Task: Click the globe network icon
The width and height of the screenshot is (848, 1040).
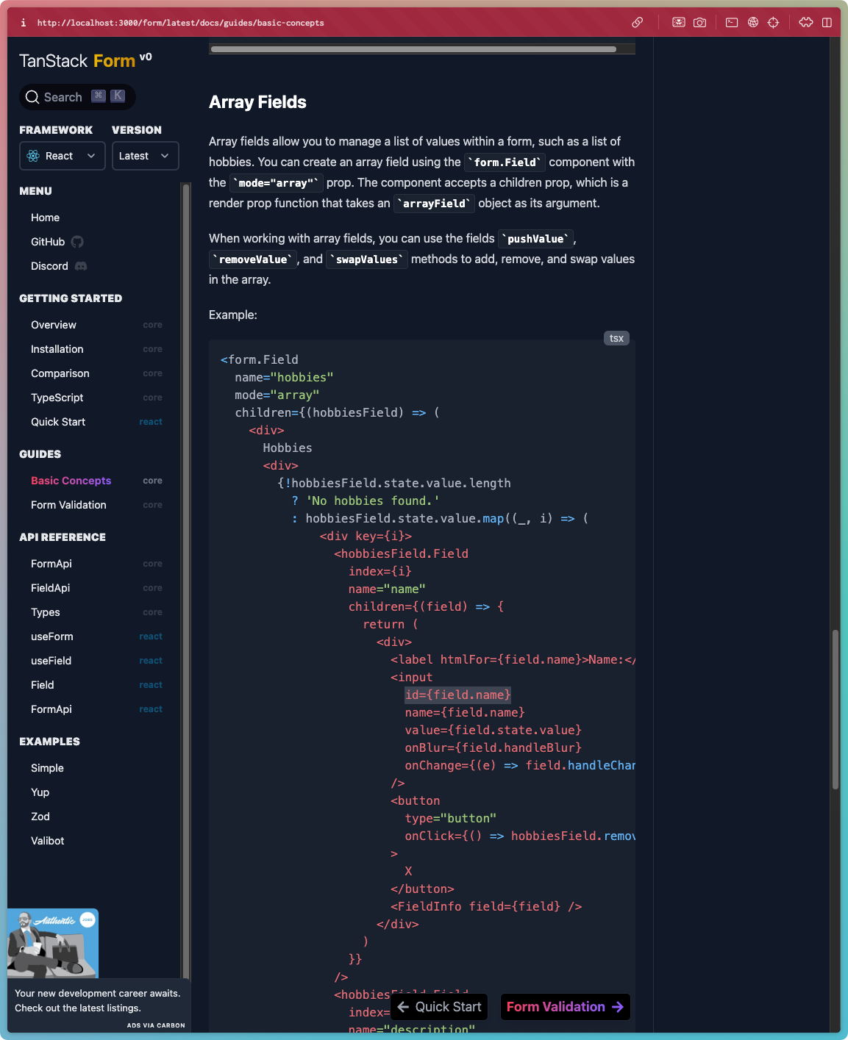Action: [753, 23]
